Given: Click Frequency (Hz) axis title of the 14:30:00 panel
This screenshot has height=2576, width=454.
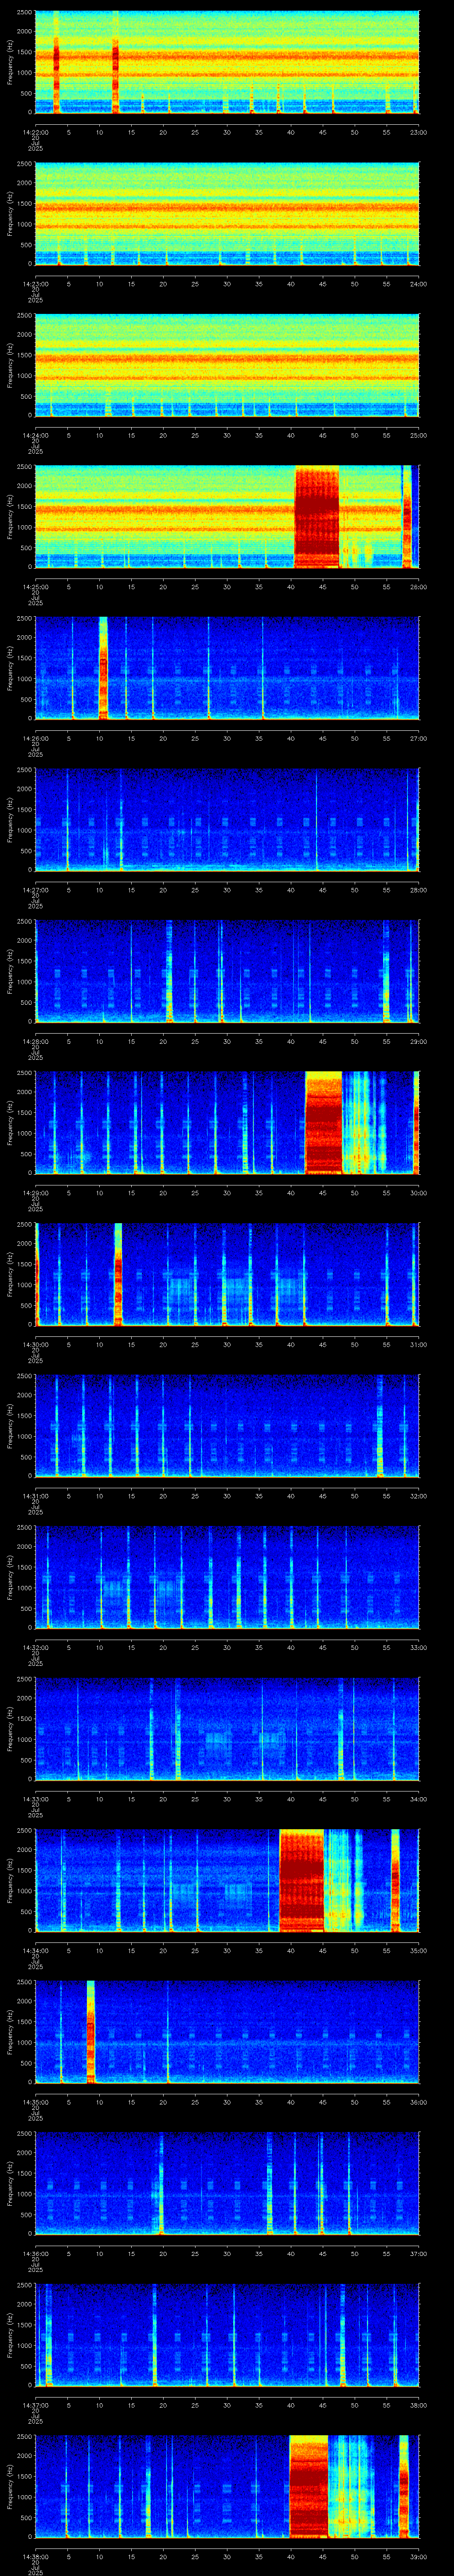Looking at the screenshot, I should [x=10, y=1274].
